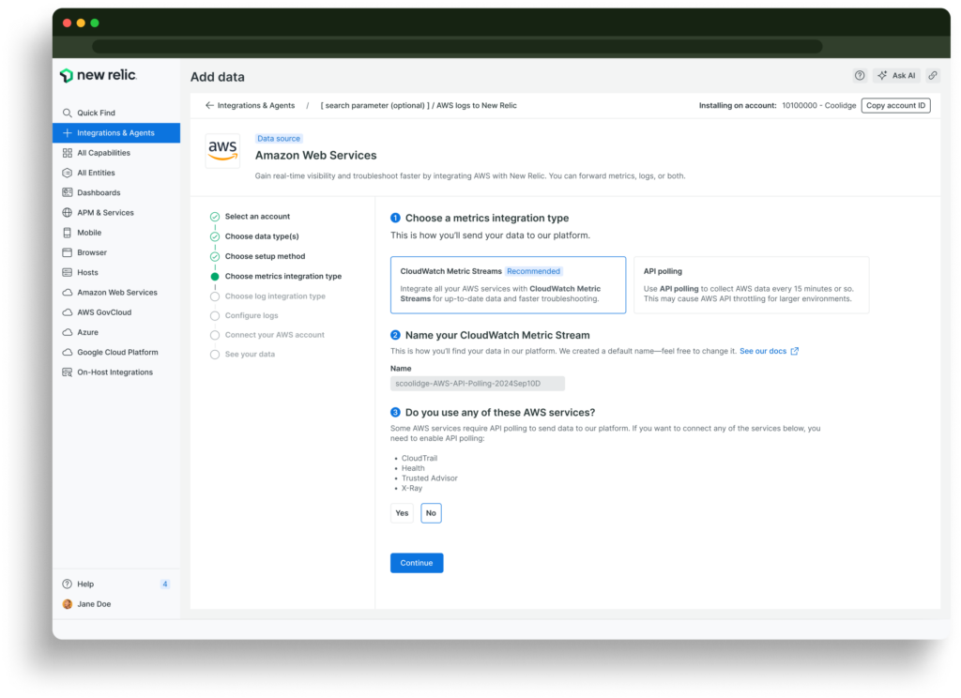Image resolution: width=961 pixels, height=698 pixels.
Task: Open the See our docs link
Action: click(762, 351)
